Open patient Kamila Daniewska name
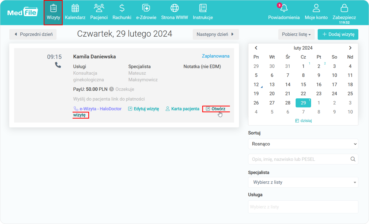Screen dimensions: 369x224 (94, 57)
